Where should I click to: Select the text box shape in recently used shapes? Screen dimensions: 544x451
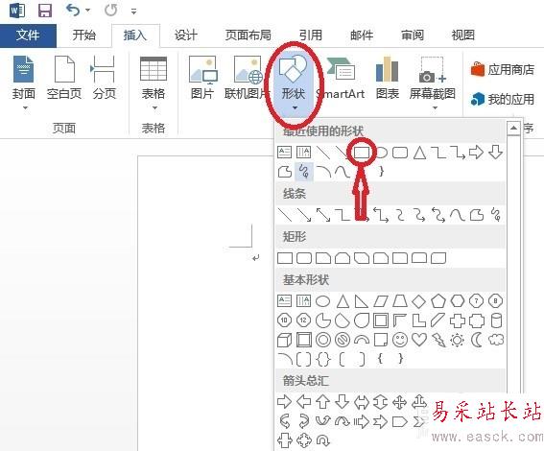(285, 153)
